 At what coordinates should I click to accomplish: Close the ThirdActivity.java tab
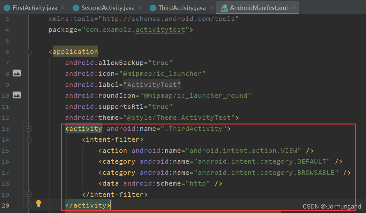pyautogui.click(x=211, y=8)
